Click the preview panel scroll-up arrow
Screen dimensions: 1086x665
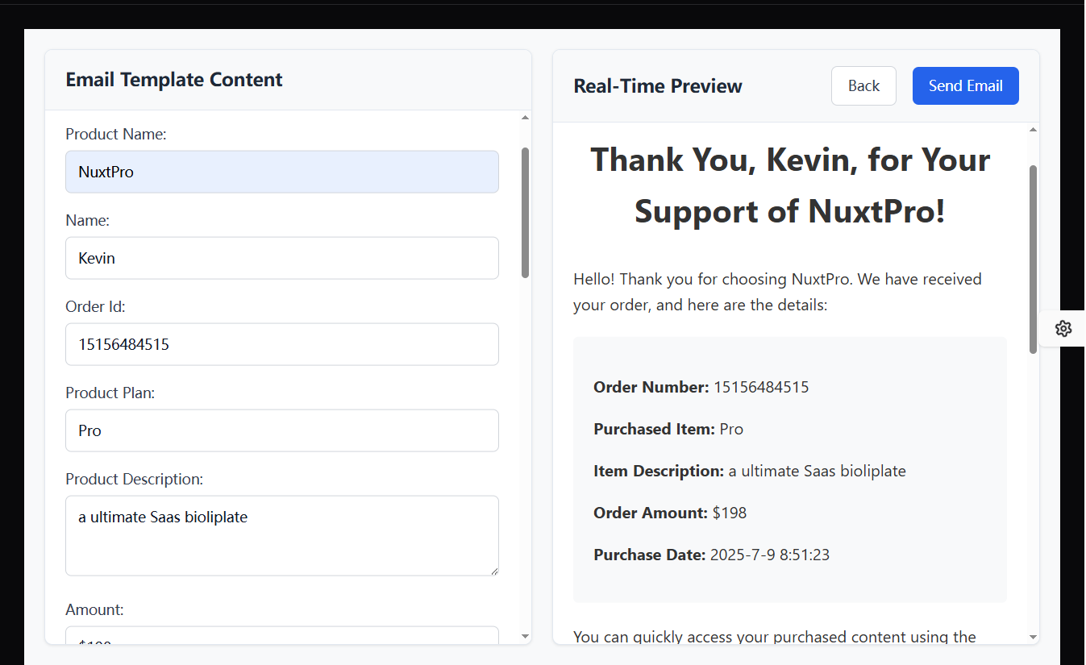pos(1034,130)
